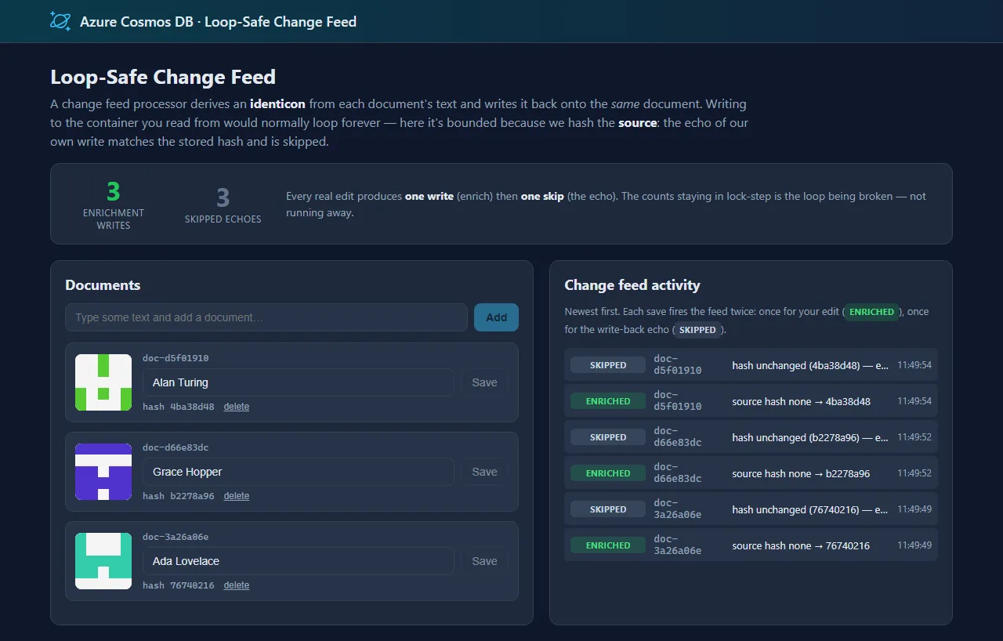The height and width of the screenshot is (641, 1003).
Task: Click the 'hash 4ba38d48' label
Action: coord(179,407)
